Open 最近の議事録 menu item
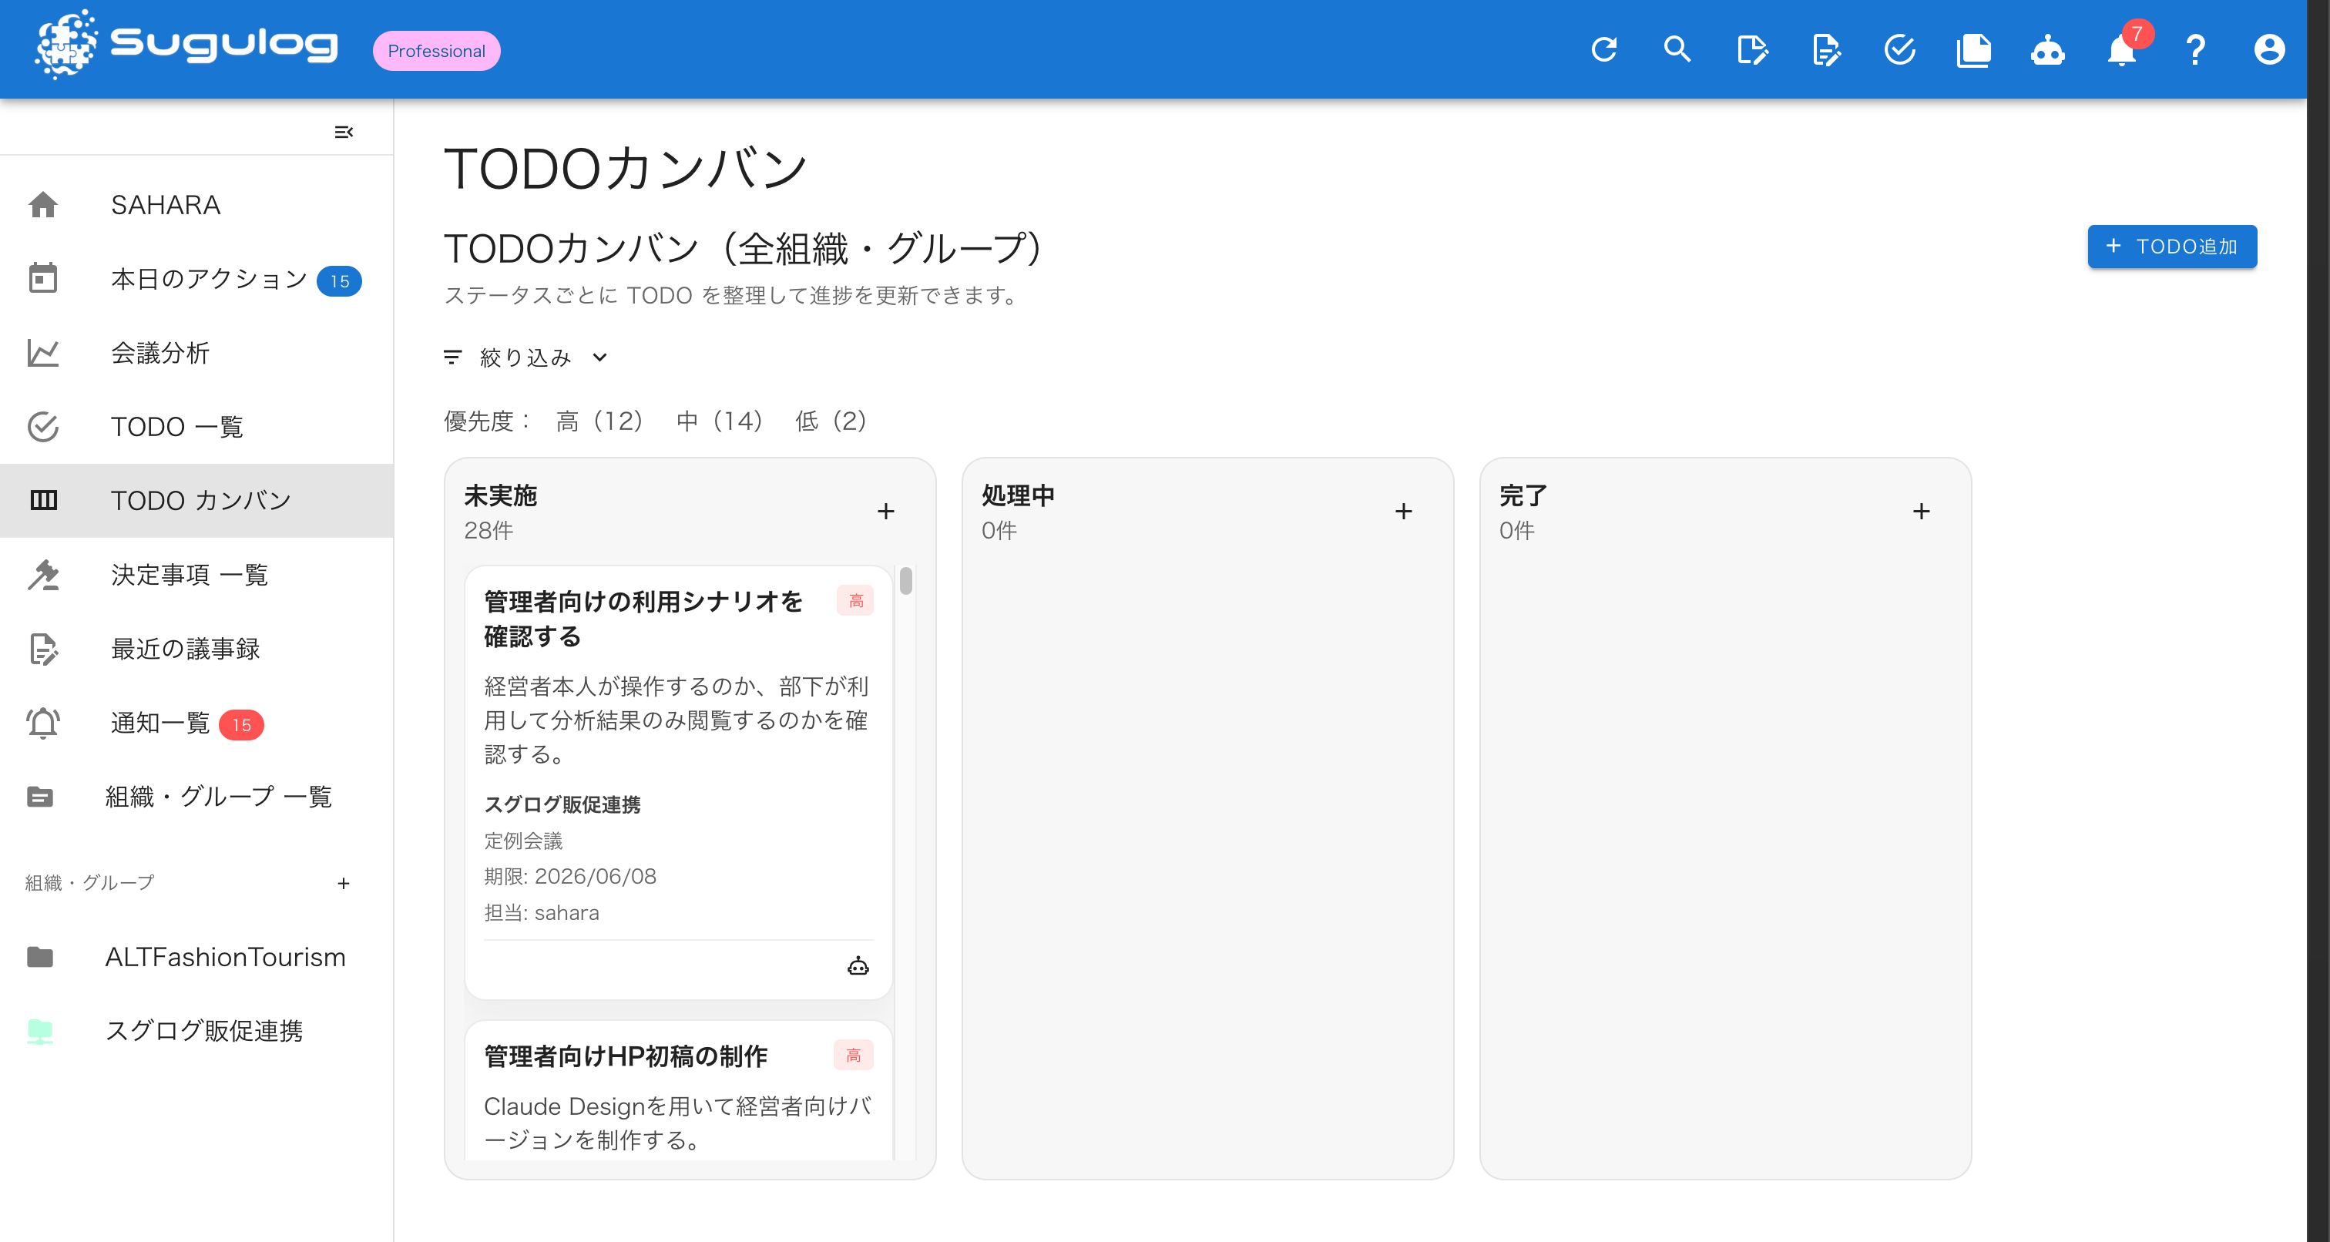This screenshot has height=1242, width=2330. (196, 649)
